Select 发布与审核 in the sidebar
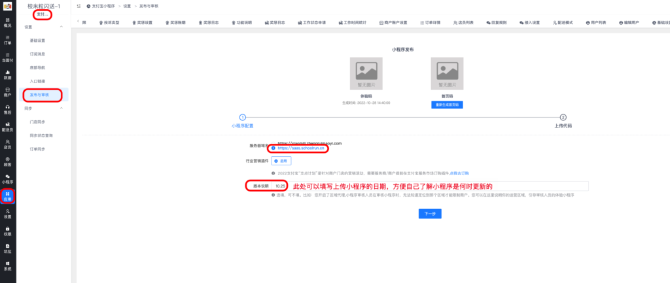The width and height of the screenshot is (670, 283). coord(44,94)
